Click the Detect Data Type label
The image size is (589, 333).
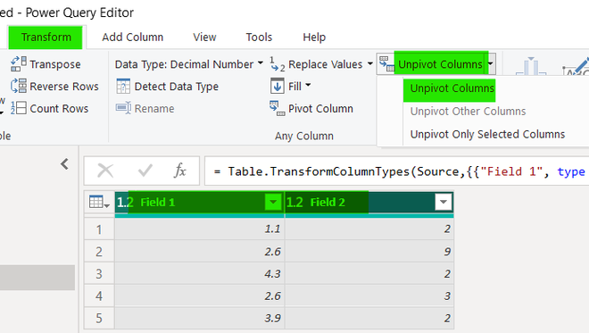(176, 87)
